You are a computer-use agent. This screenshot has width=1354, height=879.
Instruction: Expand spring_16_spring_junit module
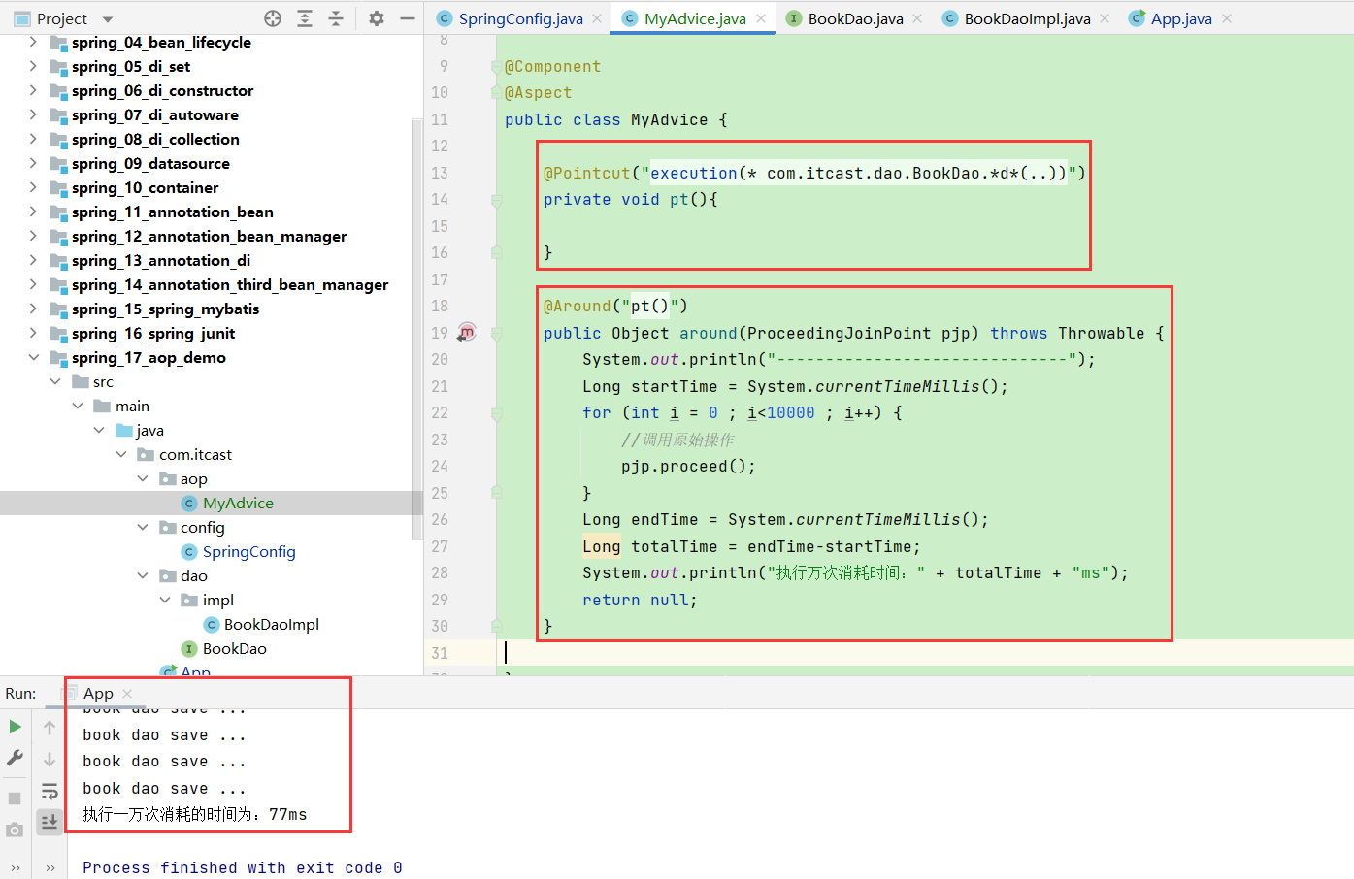[33, 333]
